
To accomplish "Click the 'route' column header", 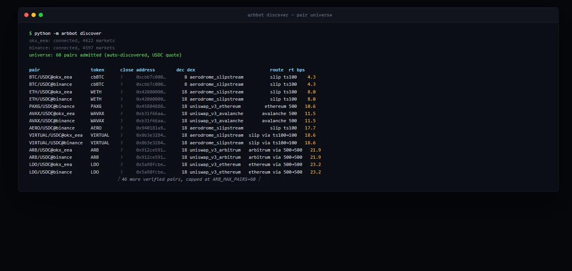I will click(277, 70).
